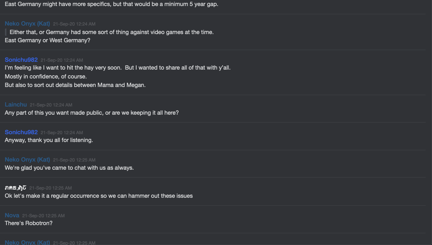Click the "East Germany or West Germany?" message
The width and height of the screenshot is (432, 245).
[x=47, y=40]
